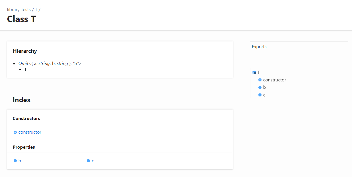
Task: Click the constructor icon inside the Index panel
Action: tap(15, 132)
